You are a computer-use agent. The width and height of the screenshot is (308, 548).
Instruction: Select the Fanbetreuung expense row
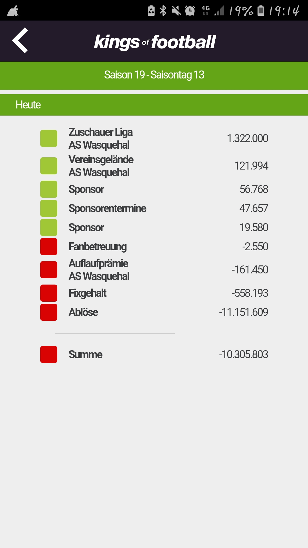point(154,247)
